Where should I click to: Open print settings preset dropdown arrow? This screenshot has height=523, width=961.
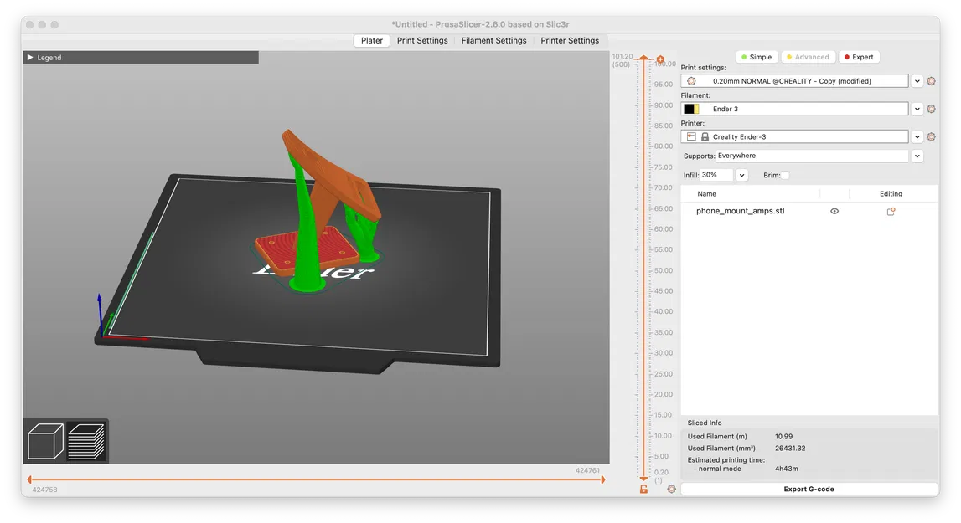pos(917,81)
